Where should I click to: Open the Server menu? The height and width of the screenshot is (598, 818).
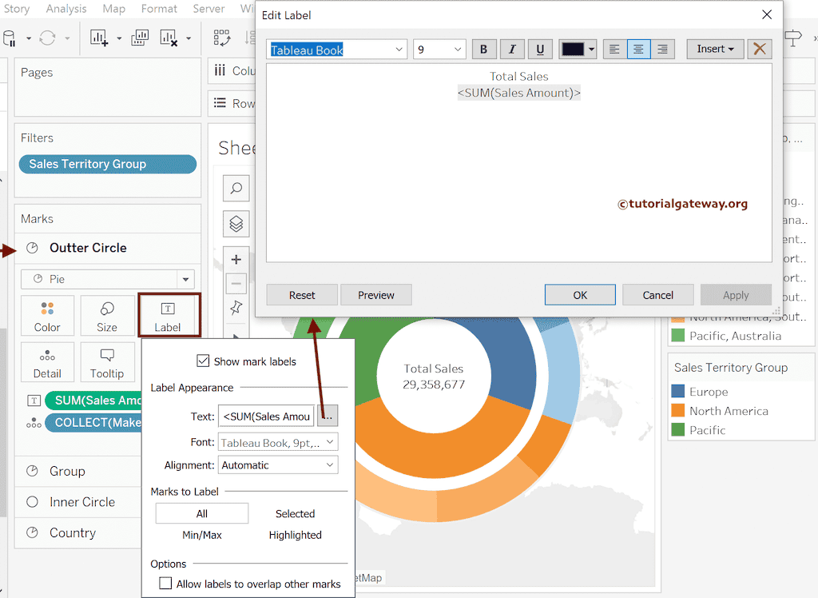(x=208, y=9)
